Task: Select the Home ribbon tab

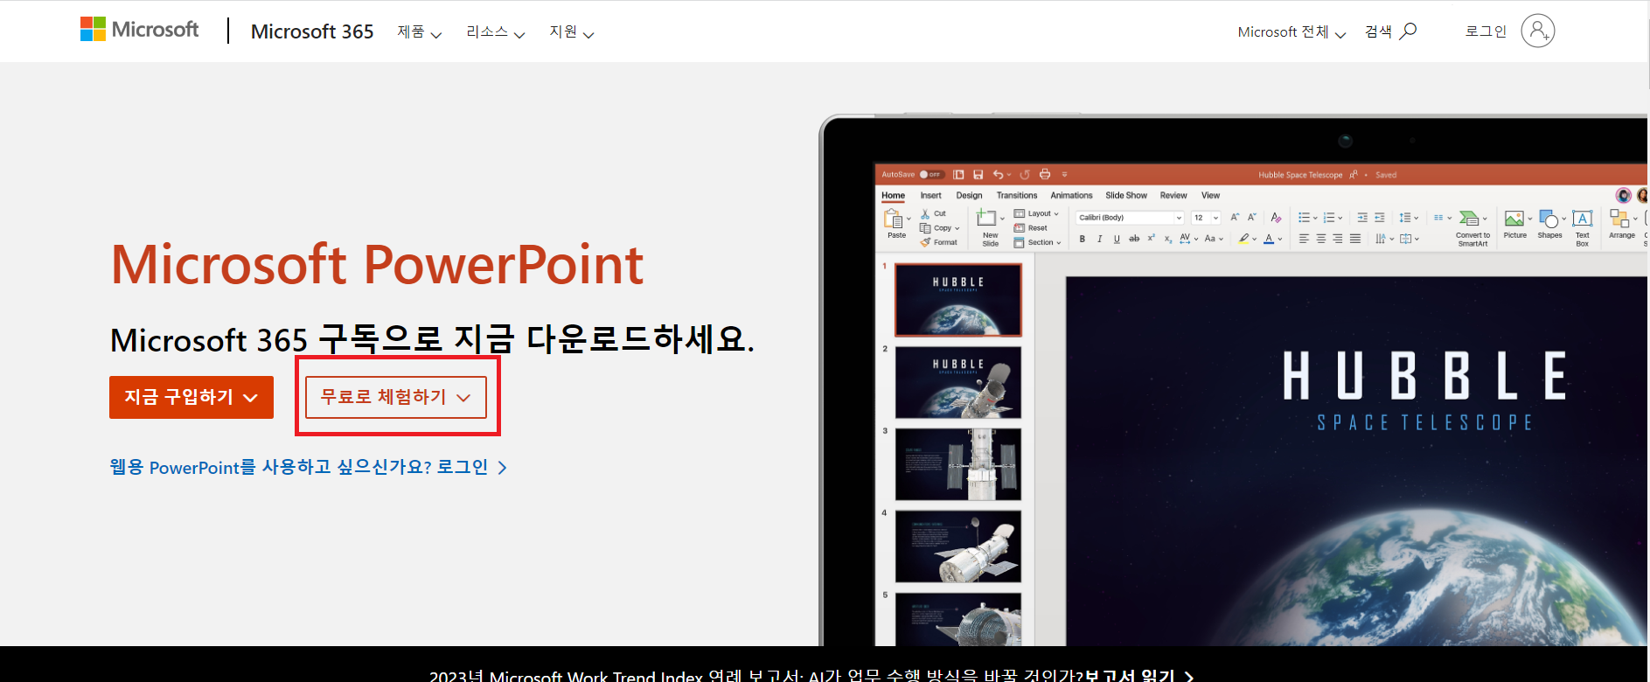Action: (x=893, y=196)
